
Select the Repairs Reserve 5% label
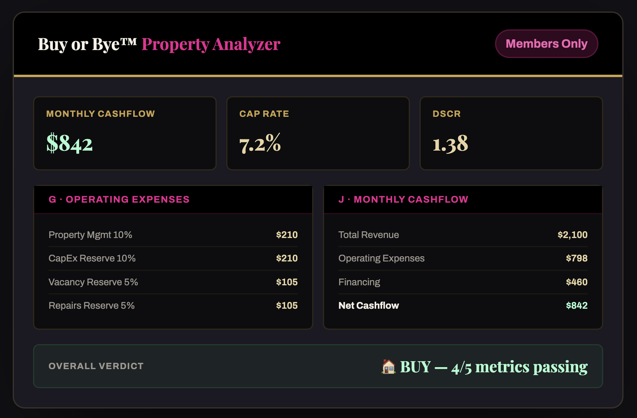[91, 306]
